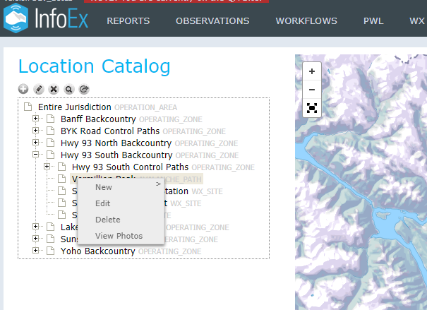Click the InfoEx hexagon logo

coord(16,18)
